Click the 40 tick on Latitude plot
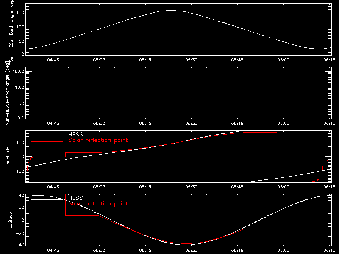 (22, 196)
